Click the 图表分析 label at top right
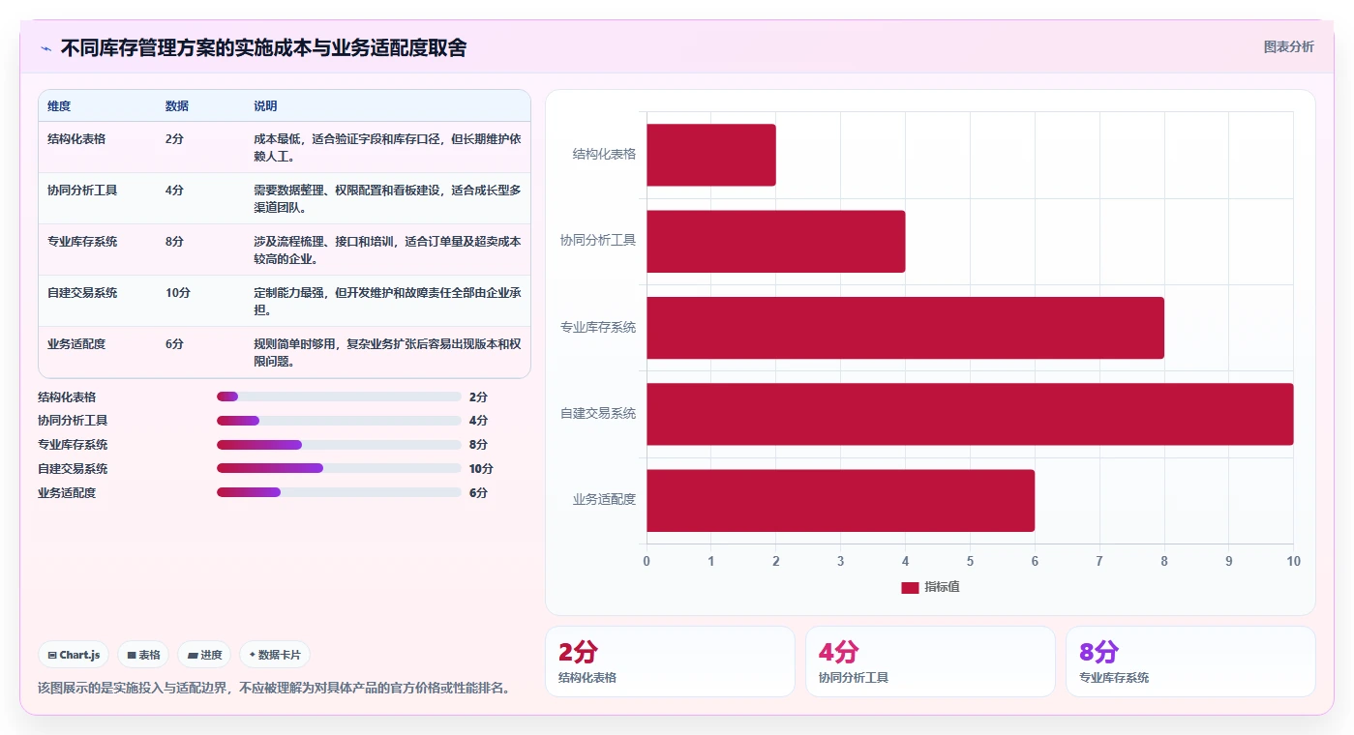 (x=1288, y=46)
